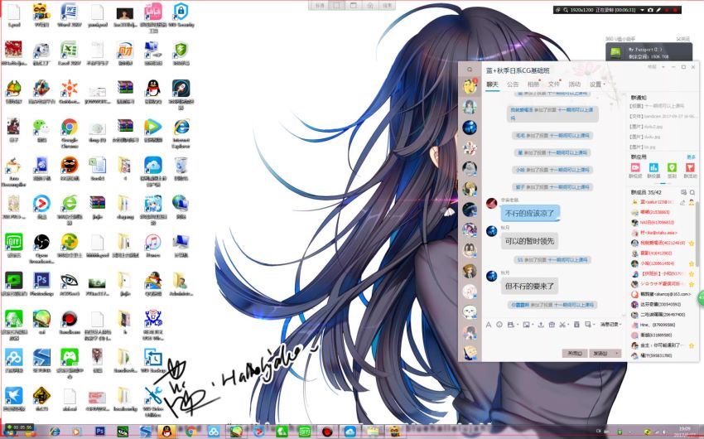Open the WD Backup desktop shortcut
Image resolution: width=704 pixels, height=439 pixels.
point(153,360)
